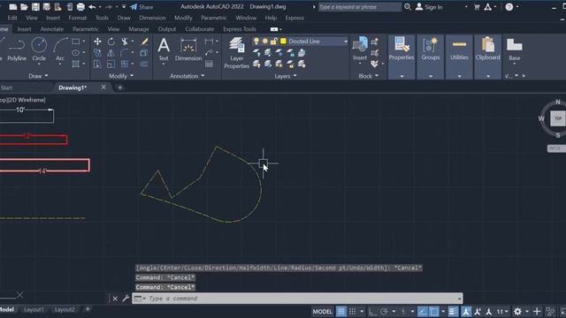Activate the Fillet tool
This screenshot has width=566, height=318.
[x=125, y=53]
